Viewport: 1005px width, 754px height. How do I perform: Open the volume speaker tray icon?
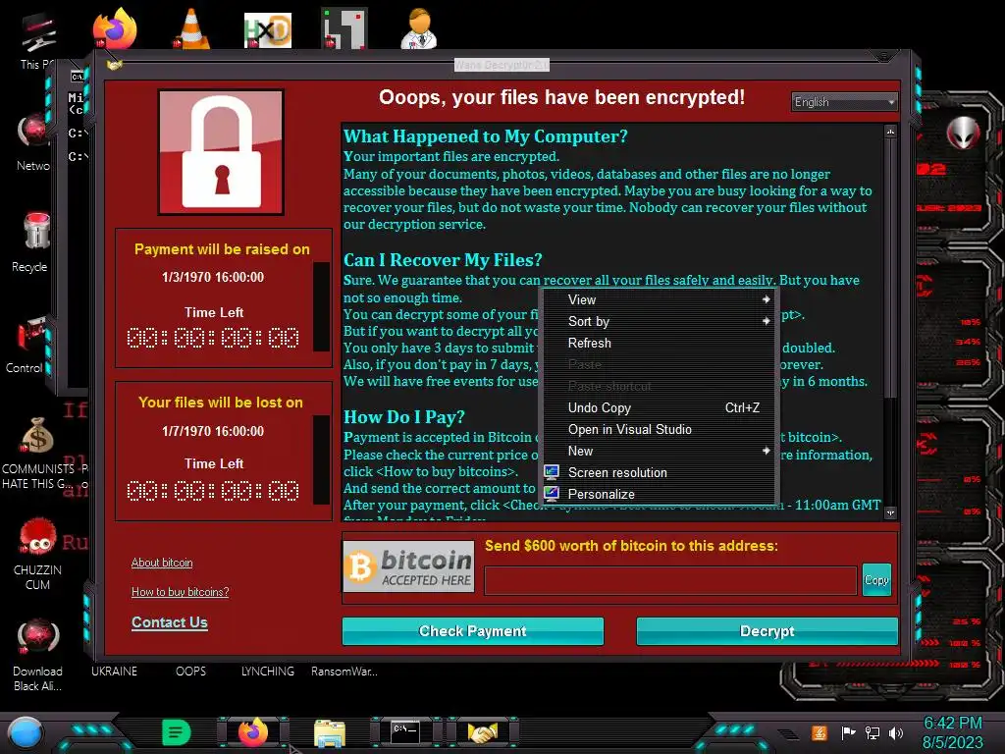coord(896,732)
